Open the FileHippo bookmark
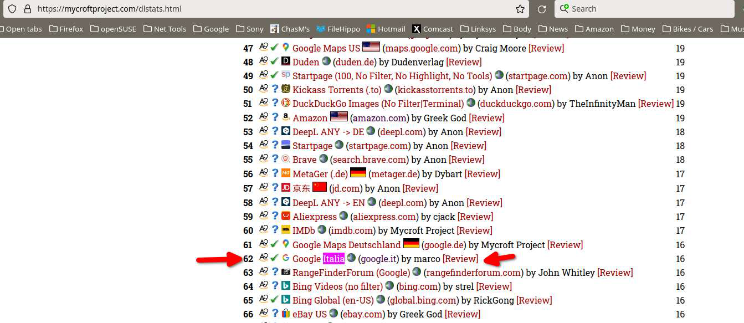Image resolution: width=744 pixels, height=323 pixels. click(338, 29)
